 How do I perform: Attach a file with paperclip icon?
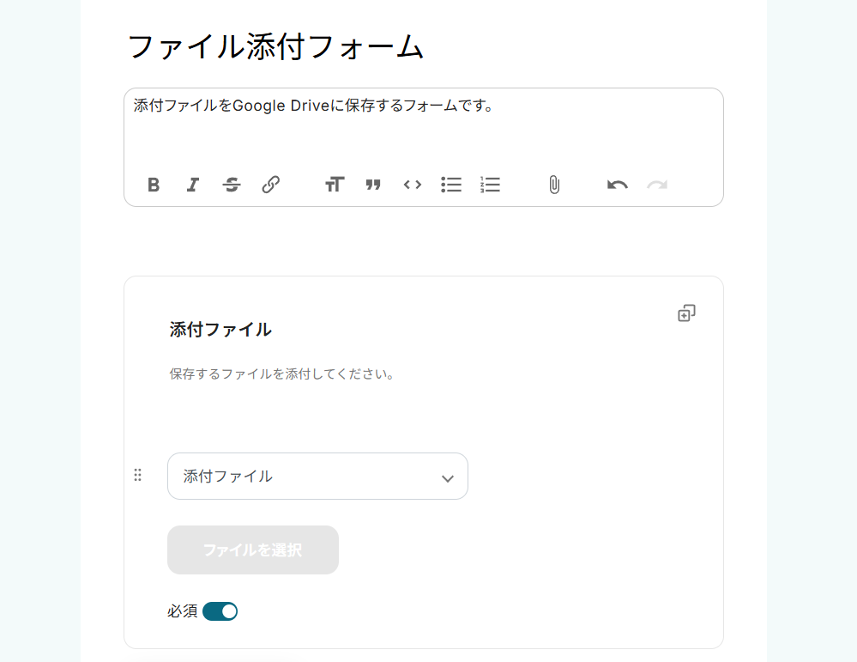[554, 185]
